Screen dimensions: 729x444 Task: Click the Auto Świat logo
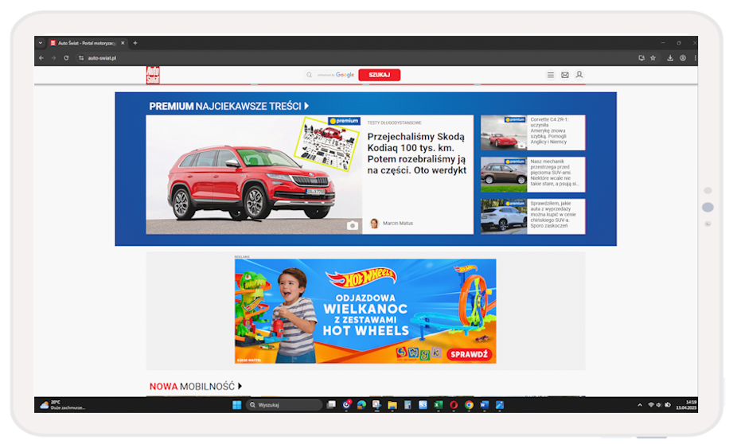(x=153, y=75)
